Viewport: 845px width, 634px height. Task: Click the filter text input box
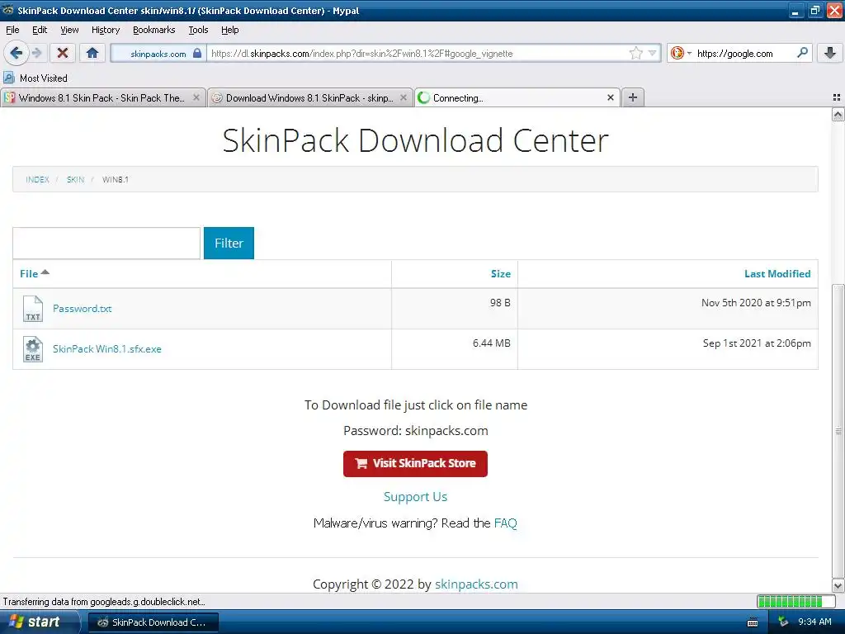tap(106, 244)
